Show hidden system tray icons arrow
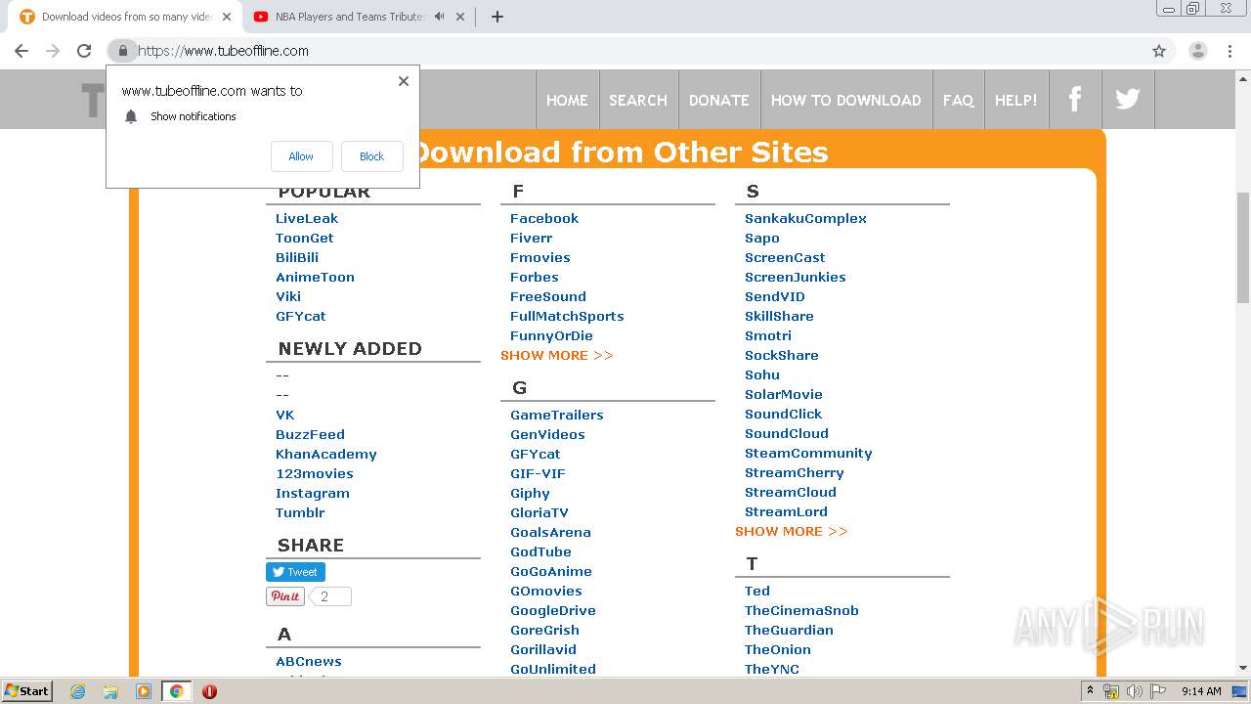The image size is (1251, 704). (1089, 691)
